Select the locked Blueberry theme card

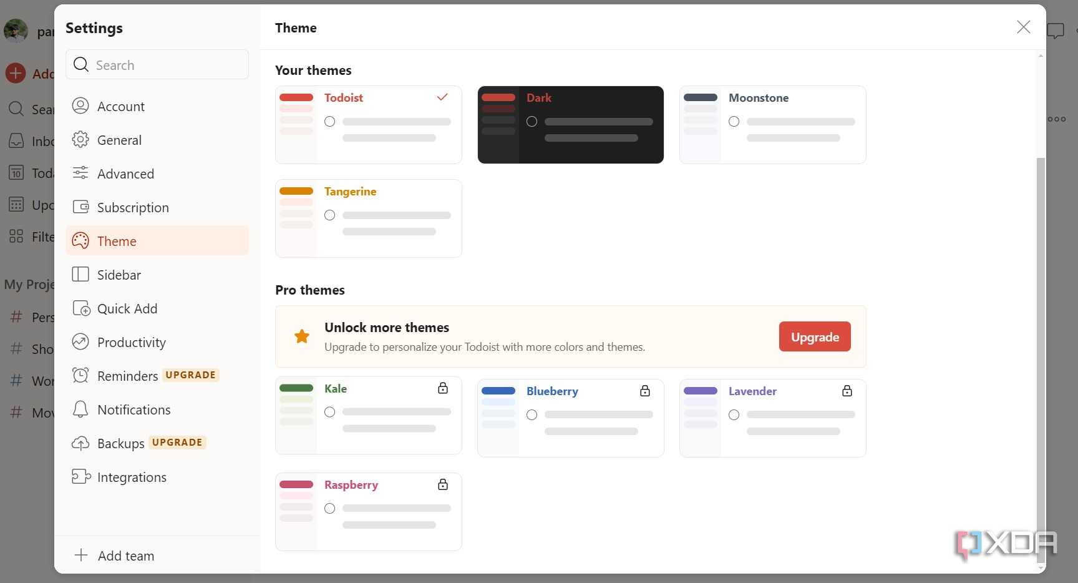pos(571,418)
